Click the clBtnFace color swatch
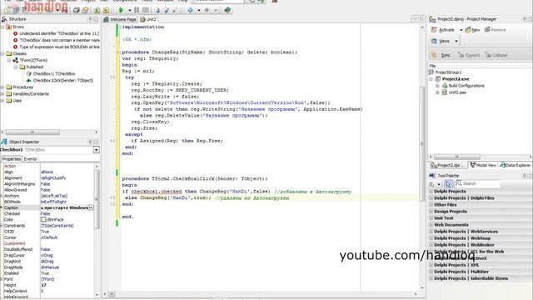 click(x=43, y=220)
